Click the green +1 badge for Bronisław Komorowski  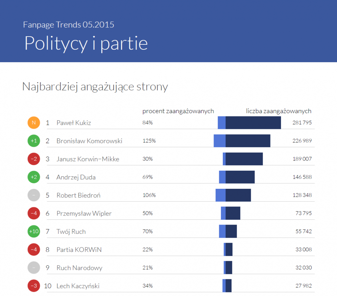click(x=34, y=141)
